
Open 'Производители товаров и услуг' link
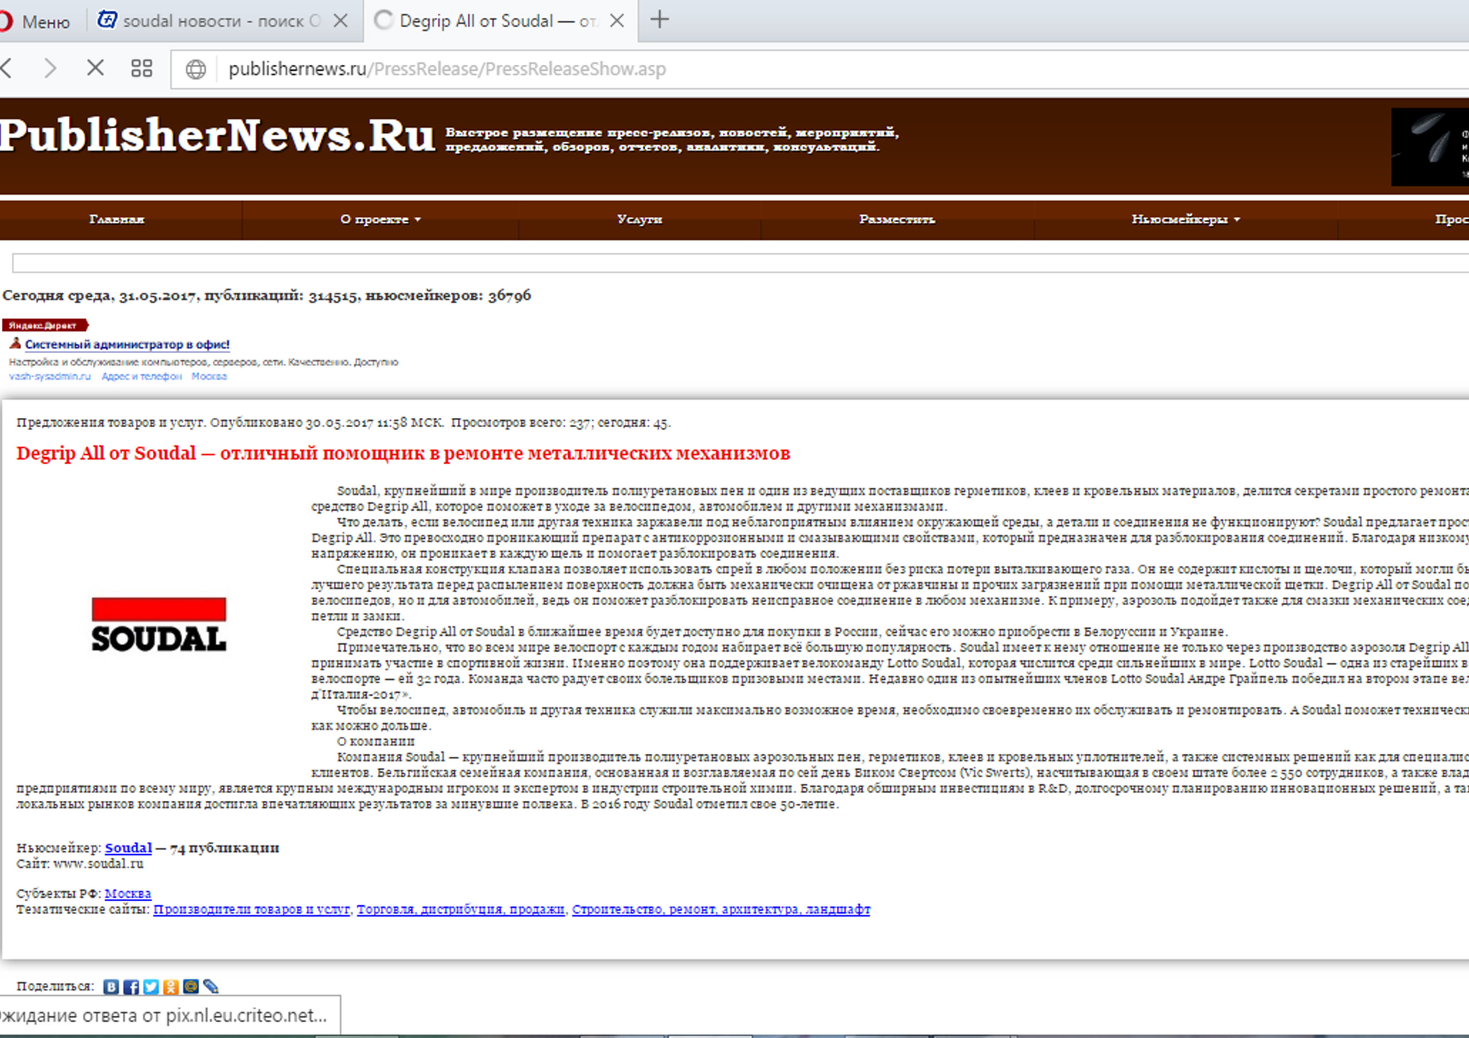click(x=251, y=910)
